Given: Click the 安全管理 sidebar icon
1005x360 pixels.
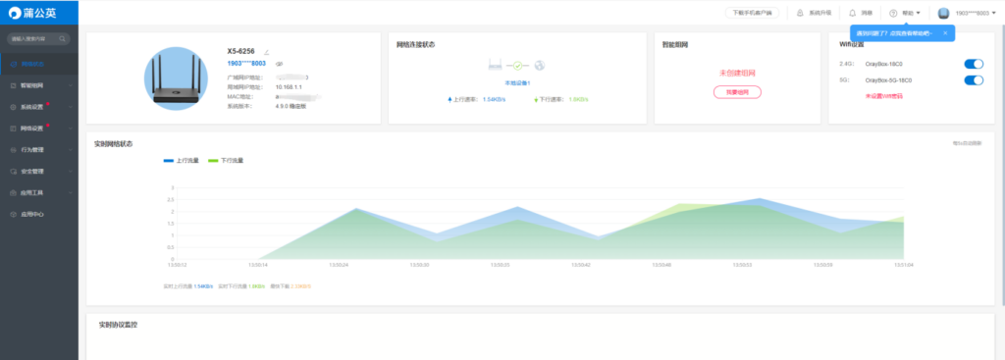Looking at the screenshot, I should [14, 172].
